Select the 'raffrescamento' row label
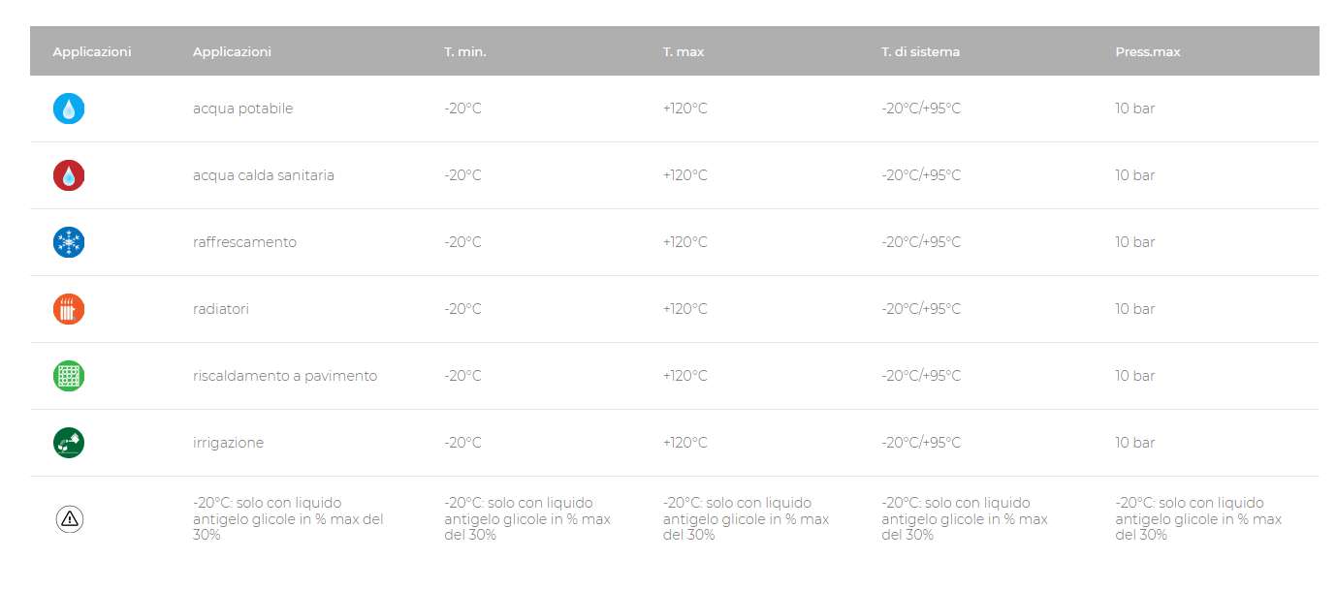Image resolution: width=1337 pixels, height=590 pixels. (x=244, y=242)
